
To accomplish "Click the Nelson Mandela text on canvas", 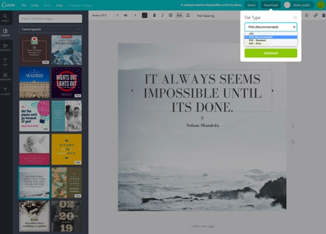I will point(202,125).
